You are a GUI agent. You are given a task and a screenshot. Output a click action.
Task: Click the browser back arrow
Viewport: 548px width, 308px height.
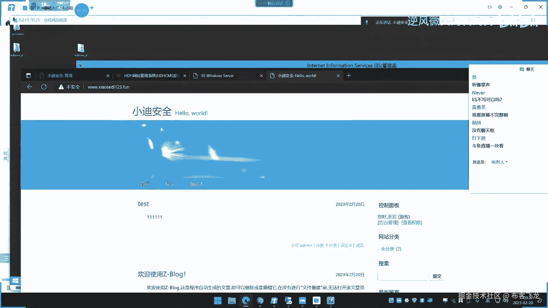pyautogui.click(x=29, y=87)
